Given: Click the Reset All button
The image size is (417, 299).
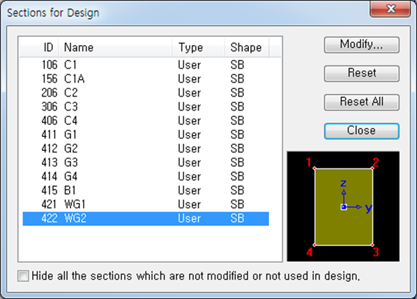Looking at the screenshot, I should point(361,102).
